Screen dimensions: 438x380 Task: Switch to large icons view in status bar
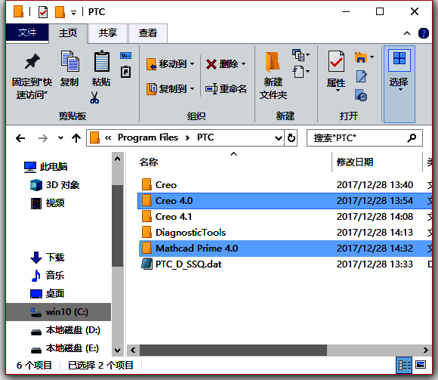click(421, 365)
